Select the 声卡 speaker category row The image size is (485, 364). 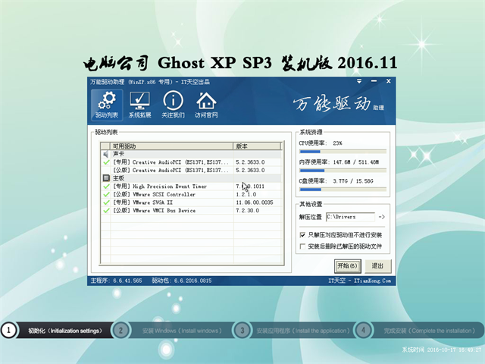coord(191,154)
